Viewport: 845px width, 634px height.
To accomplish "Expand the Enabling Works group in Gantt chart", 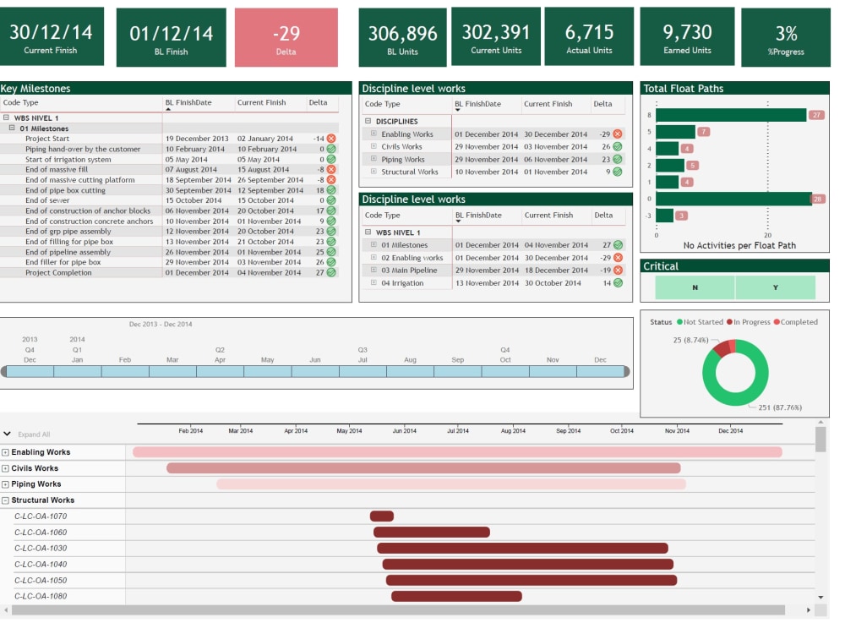I will pyautogui.click(x=5, y=452).
